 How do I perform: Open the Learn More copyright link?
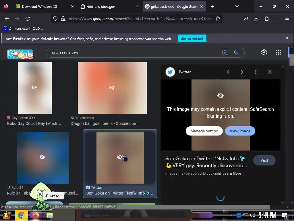(232, 174)
